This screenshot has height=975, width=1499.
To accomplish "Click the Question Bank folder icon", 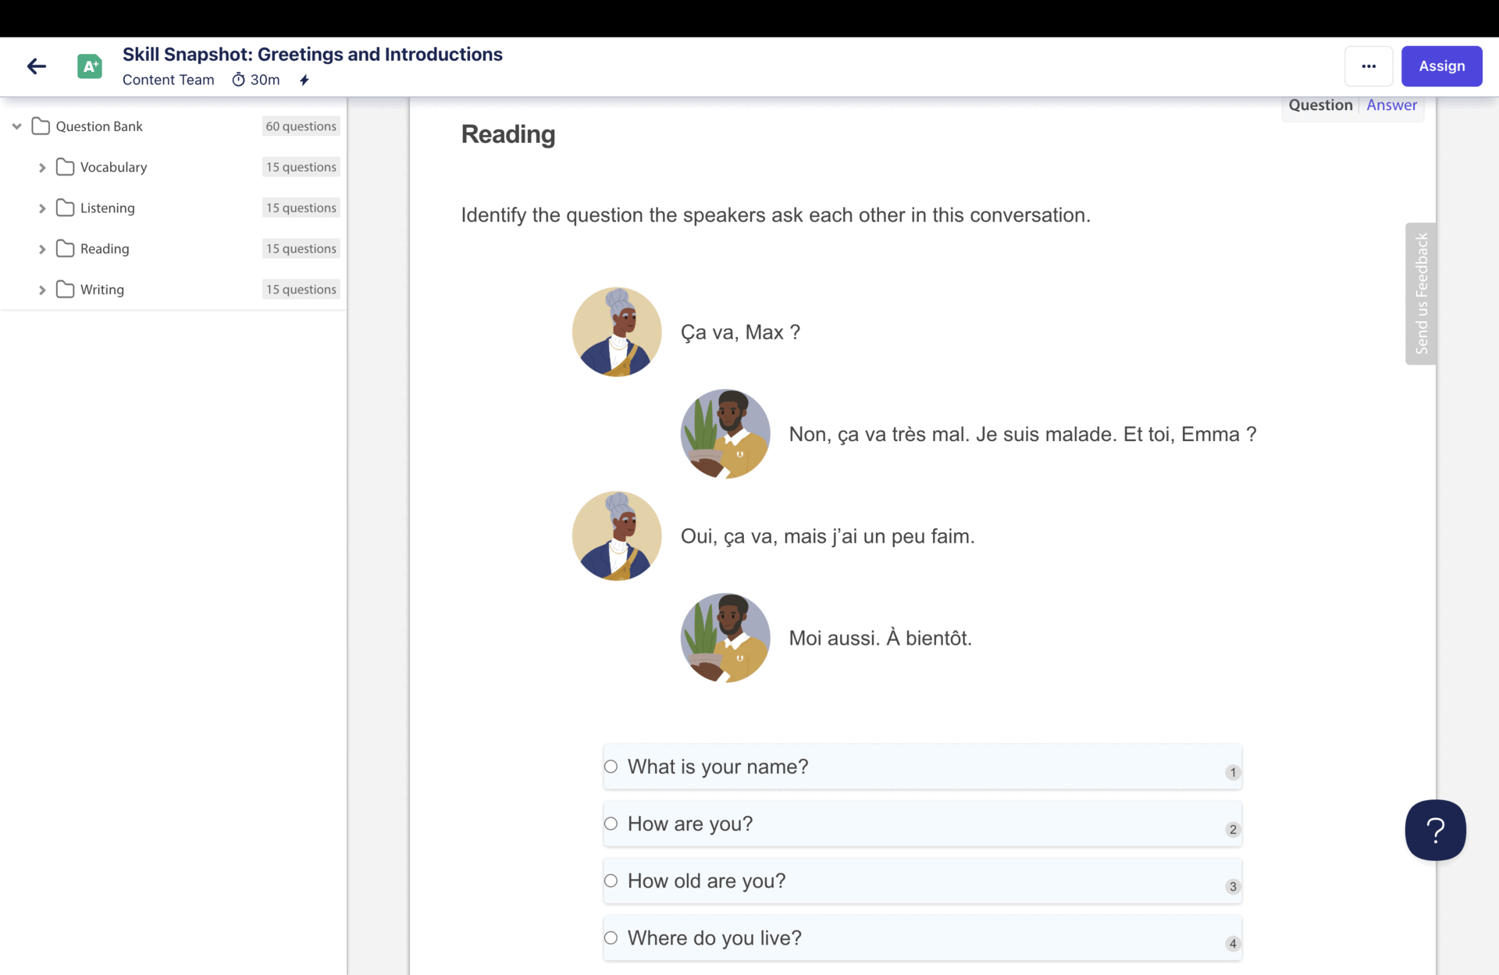I will tap(41, 126).
